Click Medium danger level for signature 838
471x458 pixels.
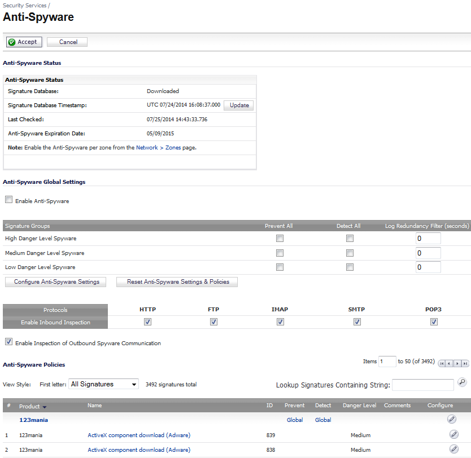(x=360, y=450)
